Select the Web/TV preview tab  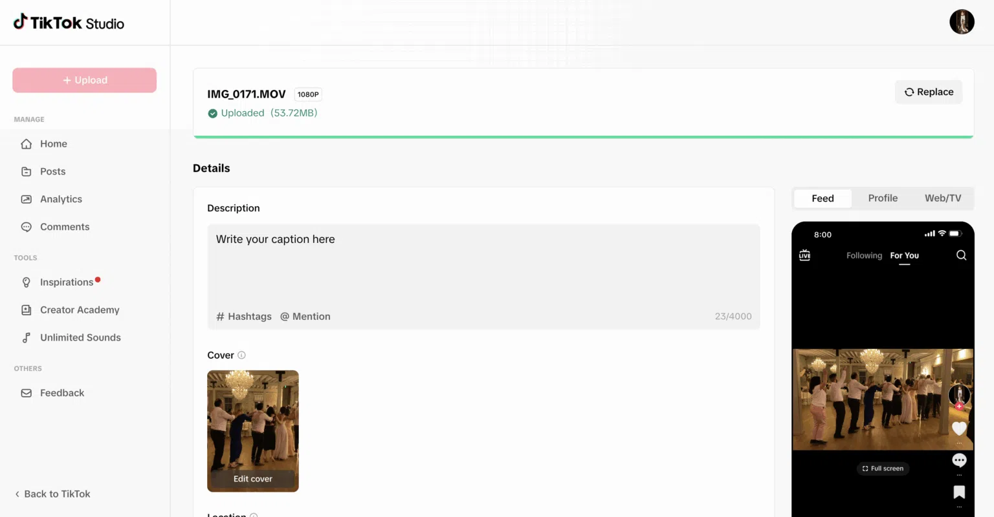pos(943,198)
